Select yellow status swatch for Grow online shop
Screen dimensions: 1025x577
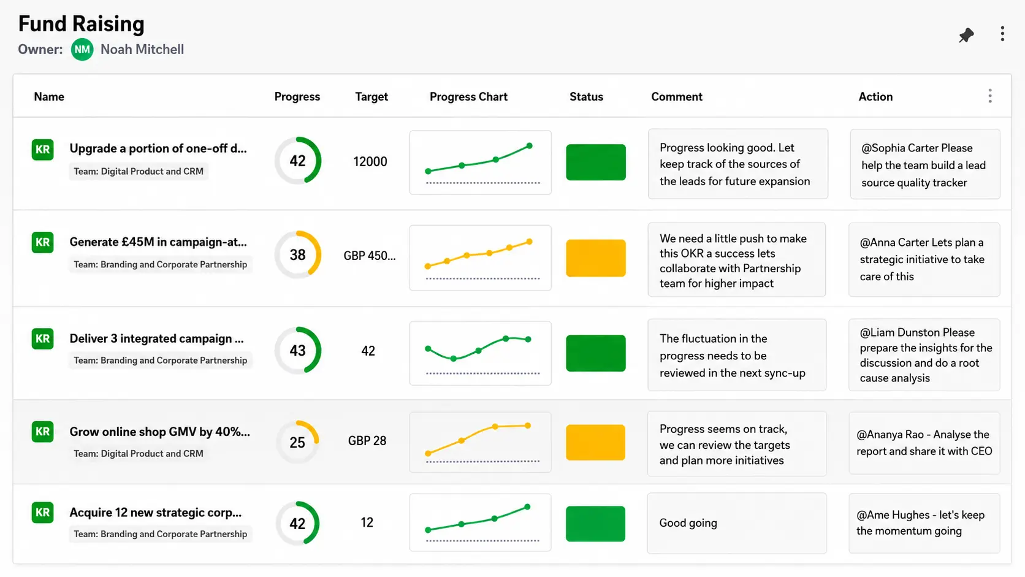pos(596,442)
